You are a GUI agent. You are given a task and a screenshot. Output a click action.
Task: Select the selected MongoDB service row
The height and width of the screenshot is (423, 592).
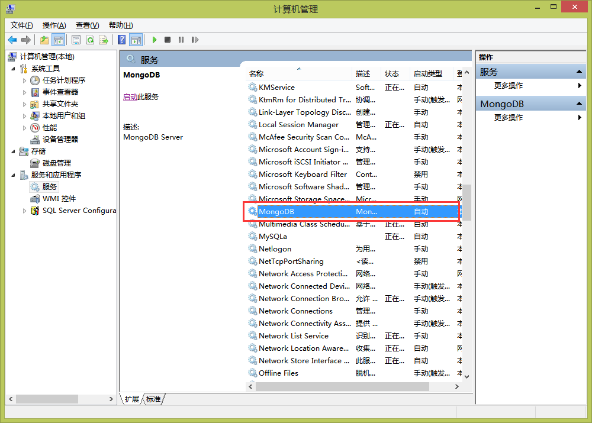click(354, 212)
